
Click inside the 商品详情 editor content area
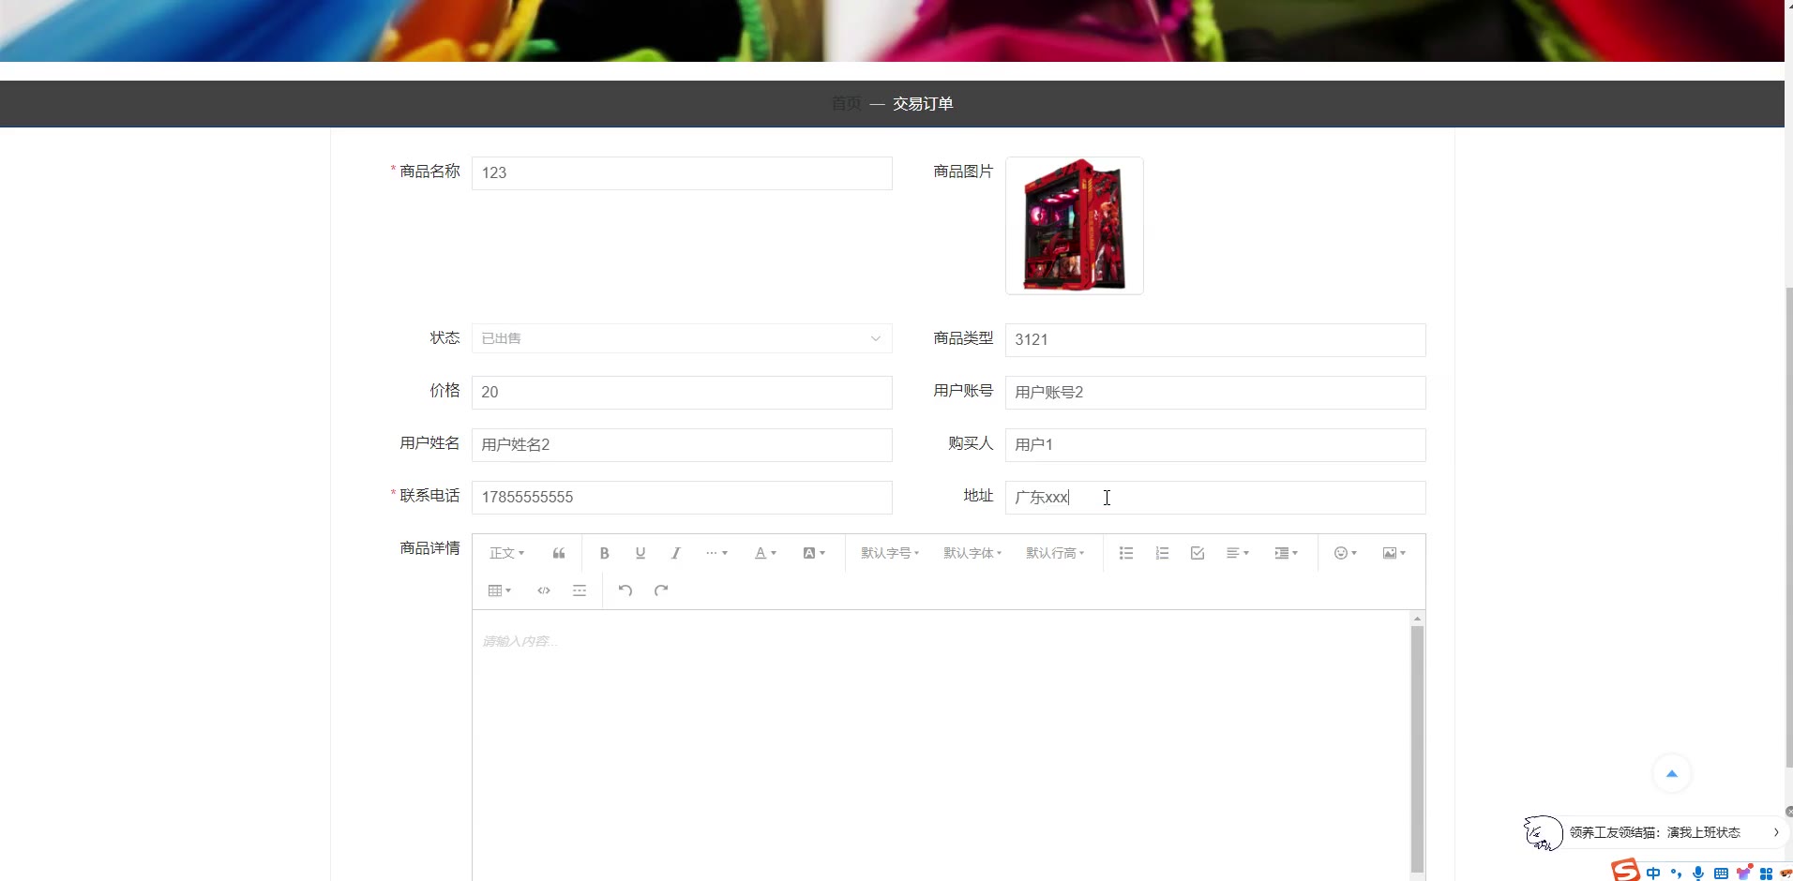[941, 745]
